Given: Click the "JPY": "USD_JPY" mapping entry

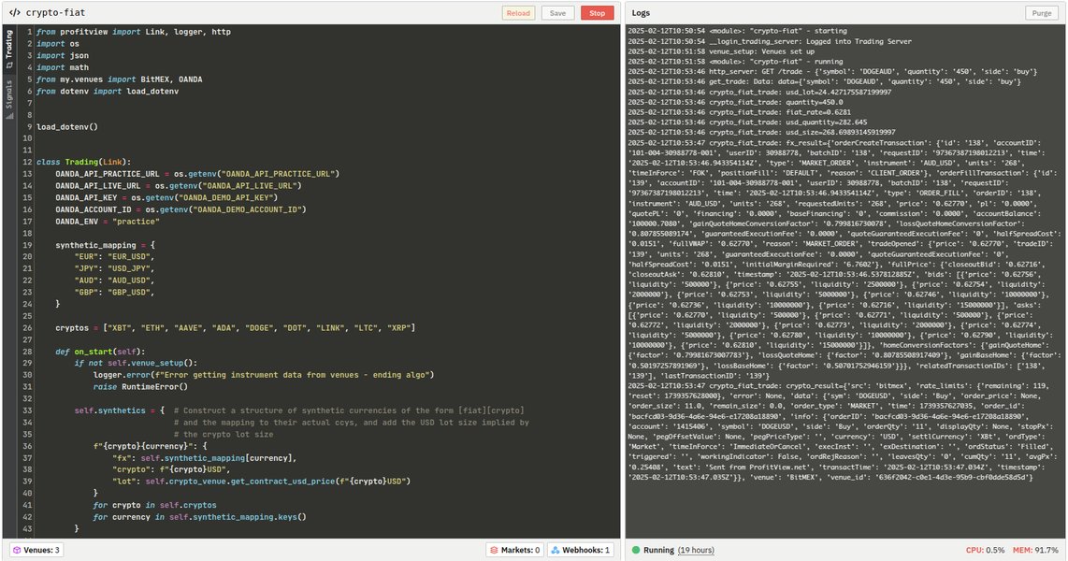Looking at the screenshot, I should point(114,268).
